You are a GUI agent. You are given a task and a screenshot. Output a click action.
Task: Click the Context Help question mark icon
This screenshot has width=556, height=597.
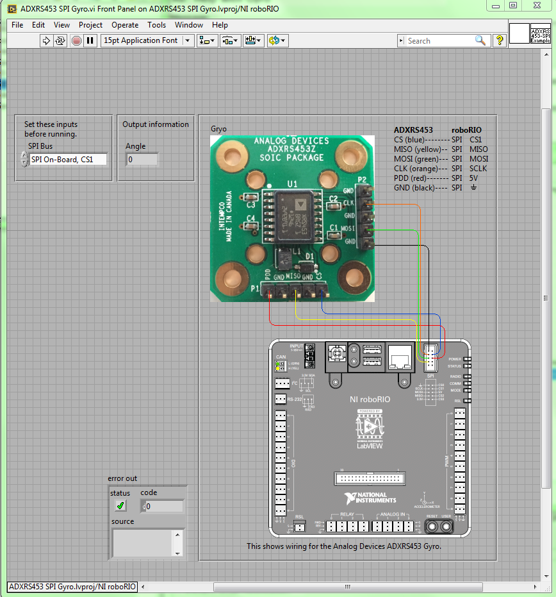click(500, 40)
